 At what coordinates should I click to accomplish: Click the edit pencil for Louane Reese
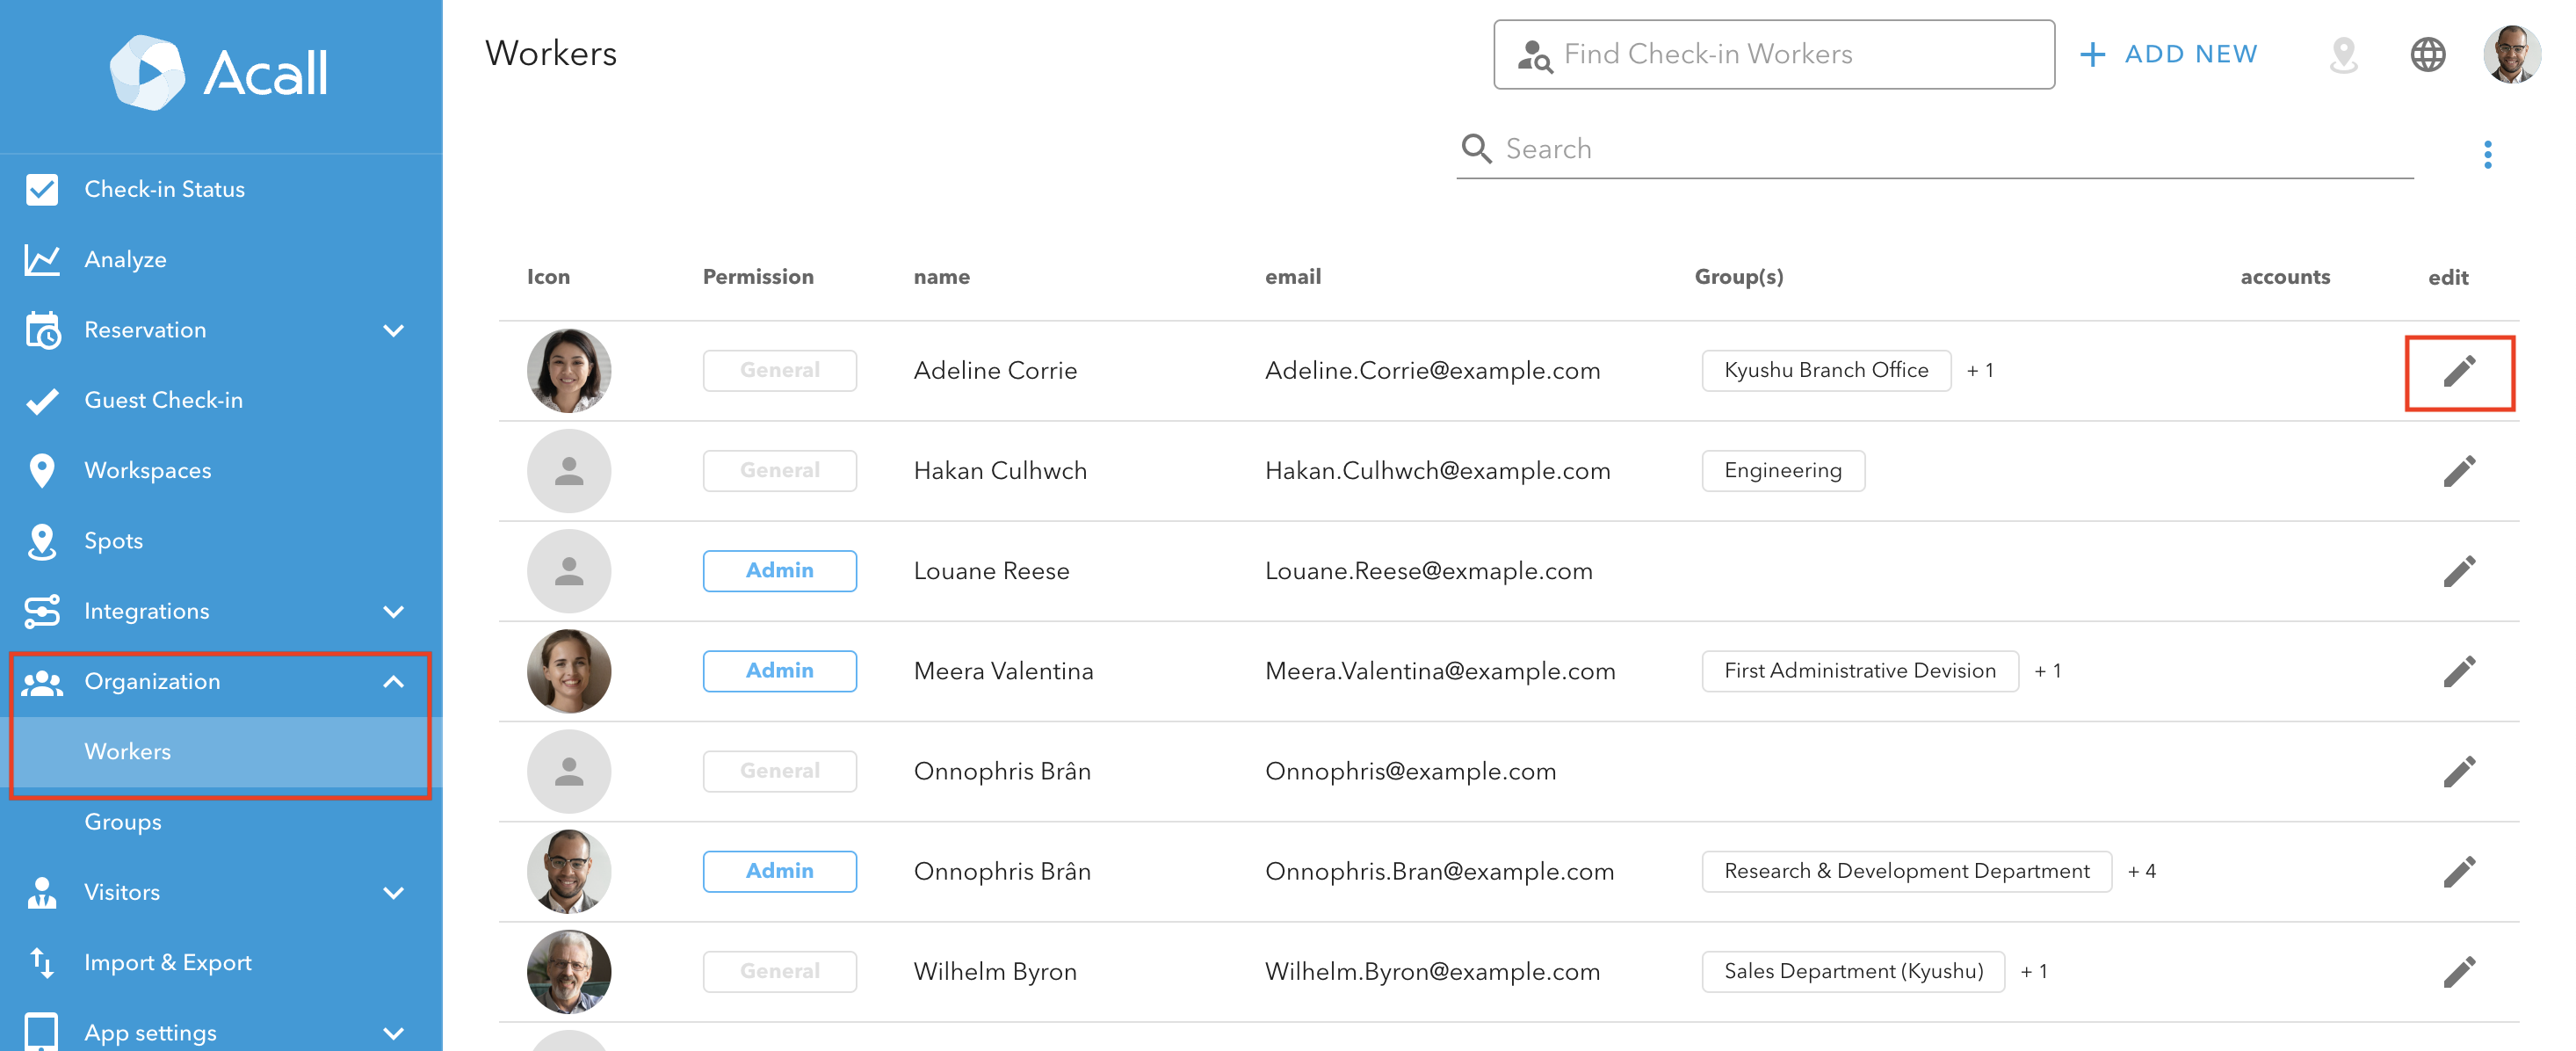2458,571
